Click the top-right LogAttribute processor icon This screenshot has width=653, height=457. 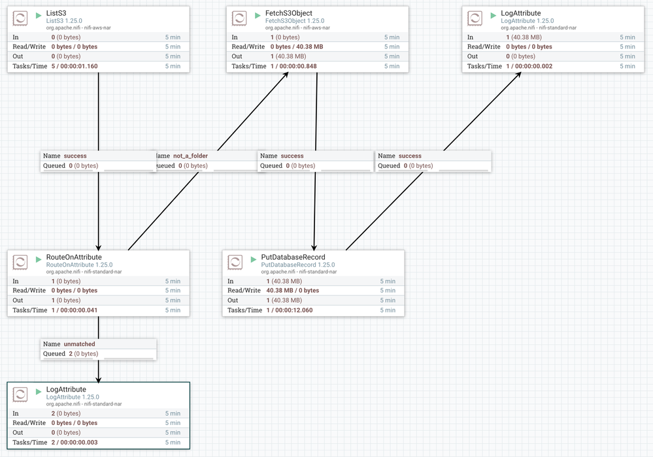(475, 18)
